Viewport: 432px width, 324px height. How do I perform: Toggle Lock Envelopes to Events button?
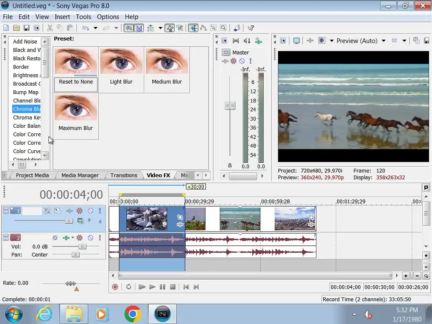tap(170, 28)
